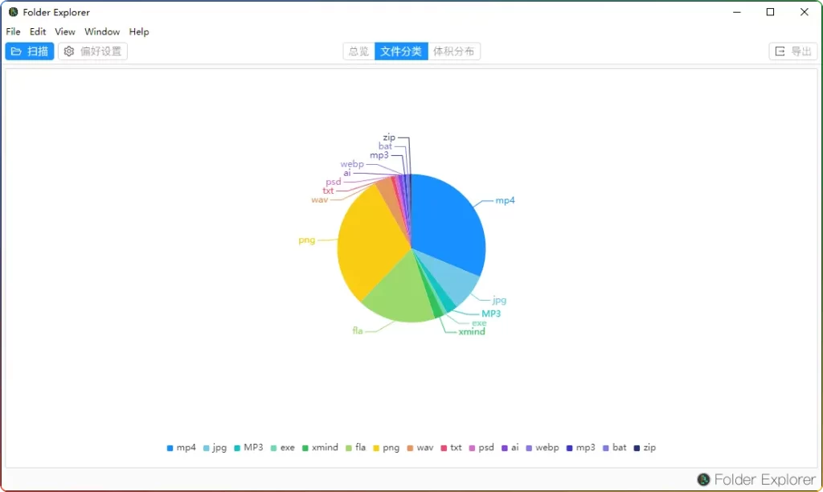Switch to the 总览 overview tab
Image resolution: width=823 pixels, height=492 pixels.
tap(358, 51)
